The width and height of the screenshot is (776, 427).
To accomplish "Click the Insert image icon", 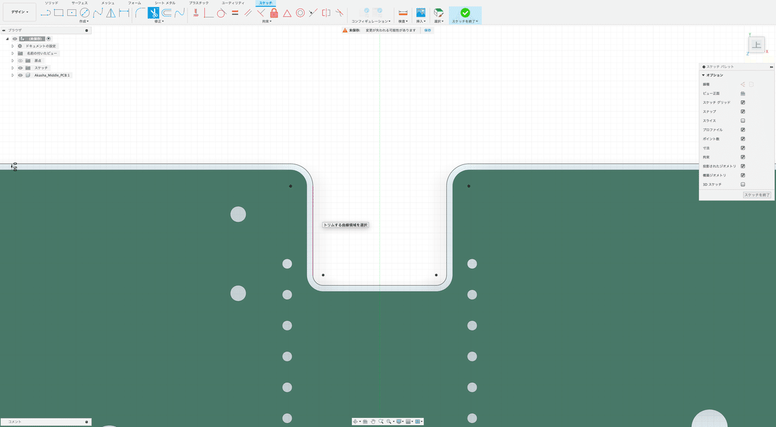I will [x=421, y=12].
